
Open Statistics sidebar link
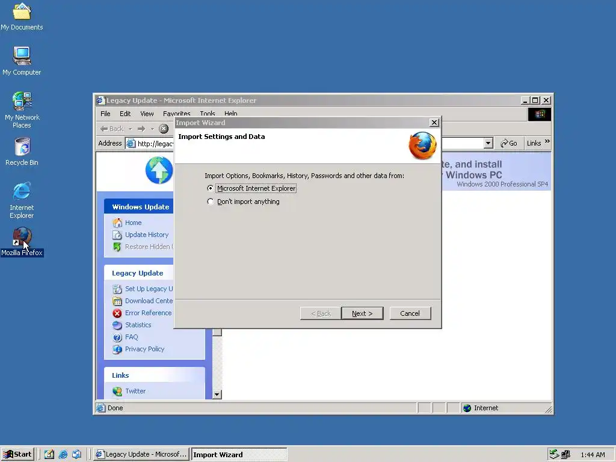pyautogui.click(x=138, y=325)
